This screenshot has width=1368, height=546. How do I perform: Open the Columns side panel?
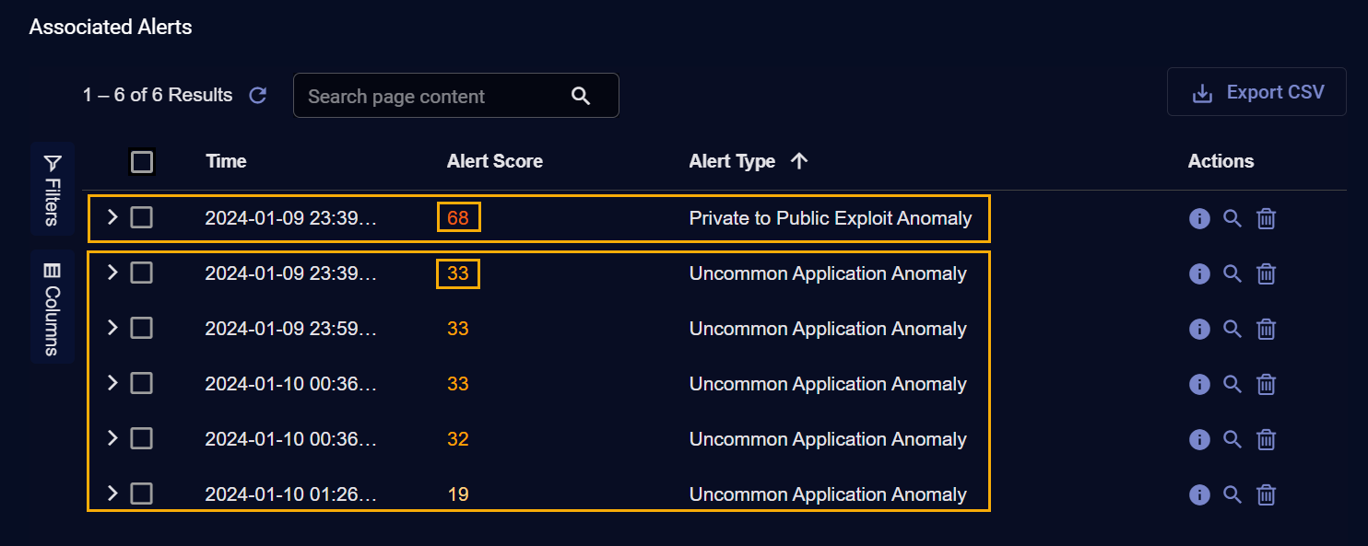click(53, 307)
